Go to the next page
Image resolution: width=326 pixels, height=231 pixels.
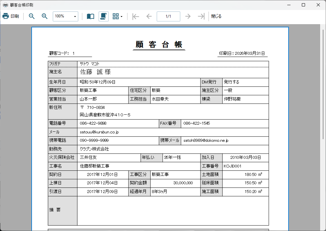tap(188, 16)
